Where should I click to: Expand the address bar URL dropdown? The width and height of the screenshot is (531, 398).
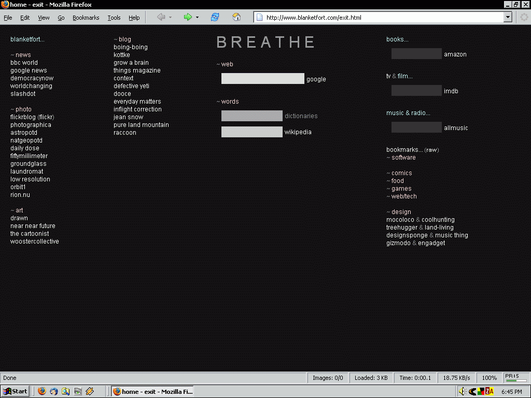[x=507, y=17]
